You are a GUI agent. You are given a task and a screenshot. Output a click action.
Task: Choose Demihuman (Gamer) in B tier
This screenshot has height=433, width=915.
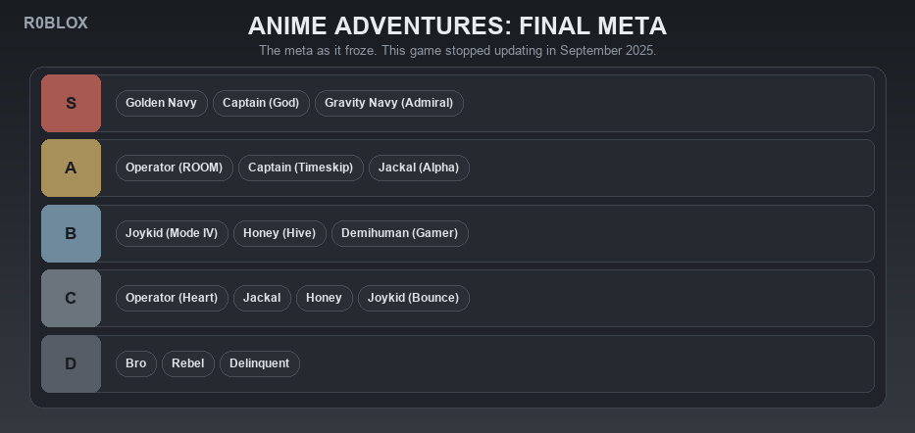[400, 234]
